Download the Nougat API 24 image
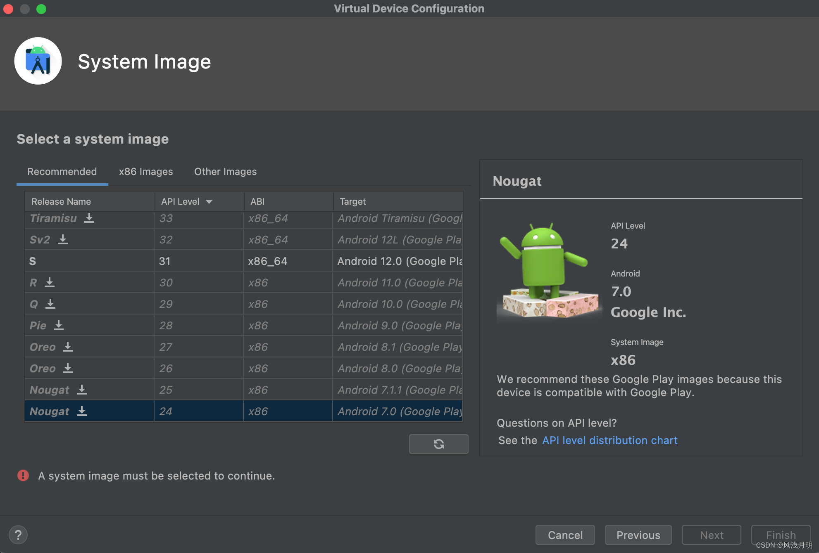Screen dimensions: 819x553 point(82,411)
